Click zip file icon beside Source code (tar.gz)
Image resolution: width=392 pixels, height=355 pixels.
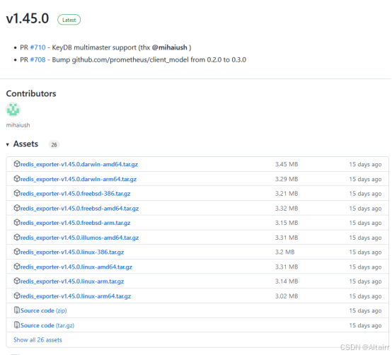(17, 325)
